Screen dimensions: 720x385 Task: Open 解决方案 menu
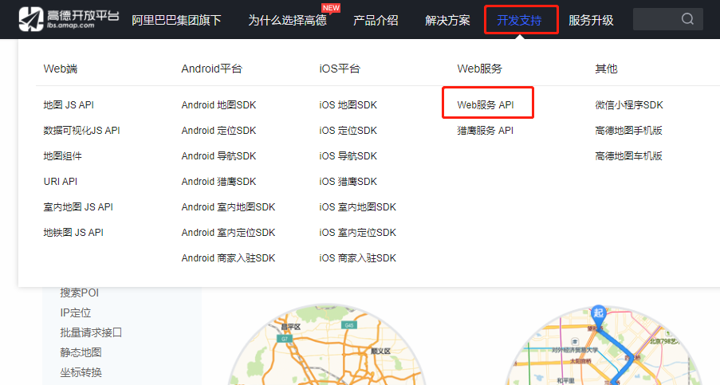click(x=447, y=20)
